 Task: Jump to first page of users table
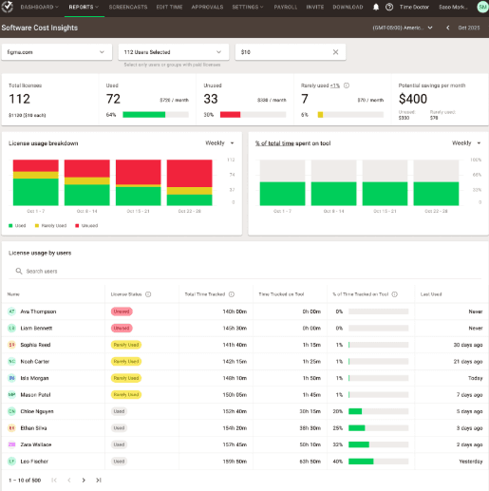(x=54, y=481)
